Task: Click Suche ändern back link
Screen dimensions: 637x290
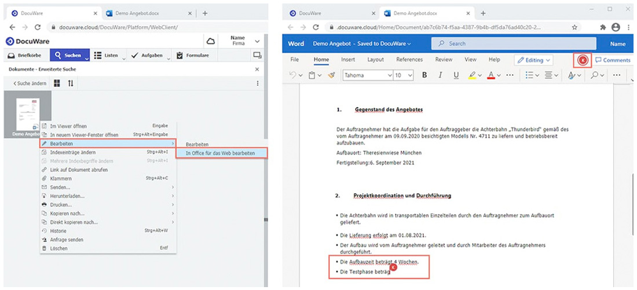Action: click(30, 83)
